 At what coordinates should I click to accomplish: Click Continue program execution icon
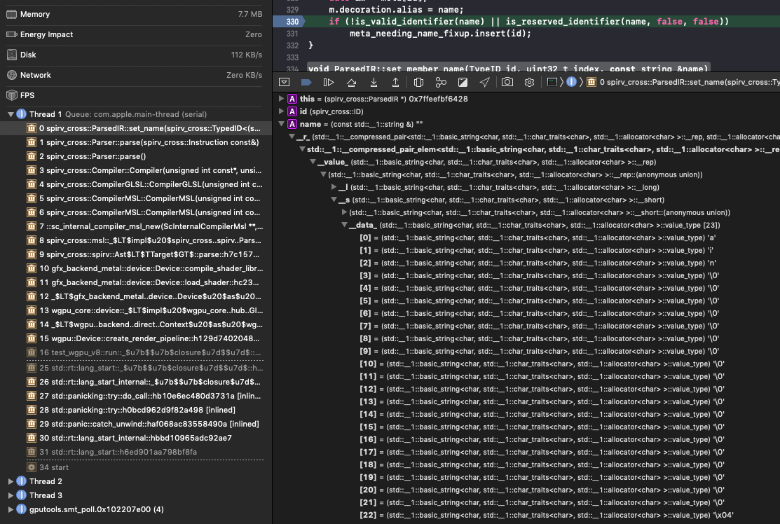coord(328,82)
